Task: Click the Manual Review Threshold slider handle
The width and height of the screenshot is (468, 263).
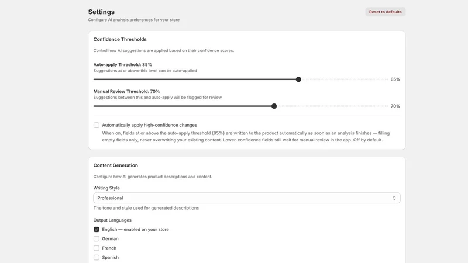Action: tap(274, 106)
